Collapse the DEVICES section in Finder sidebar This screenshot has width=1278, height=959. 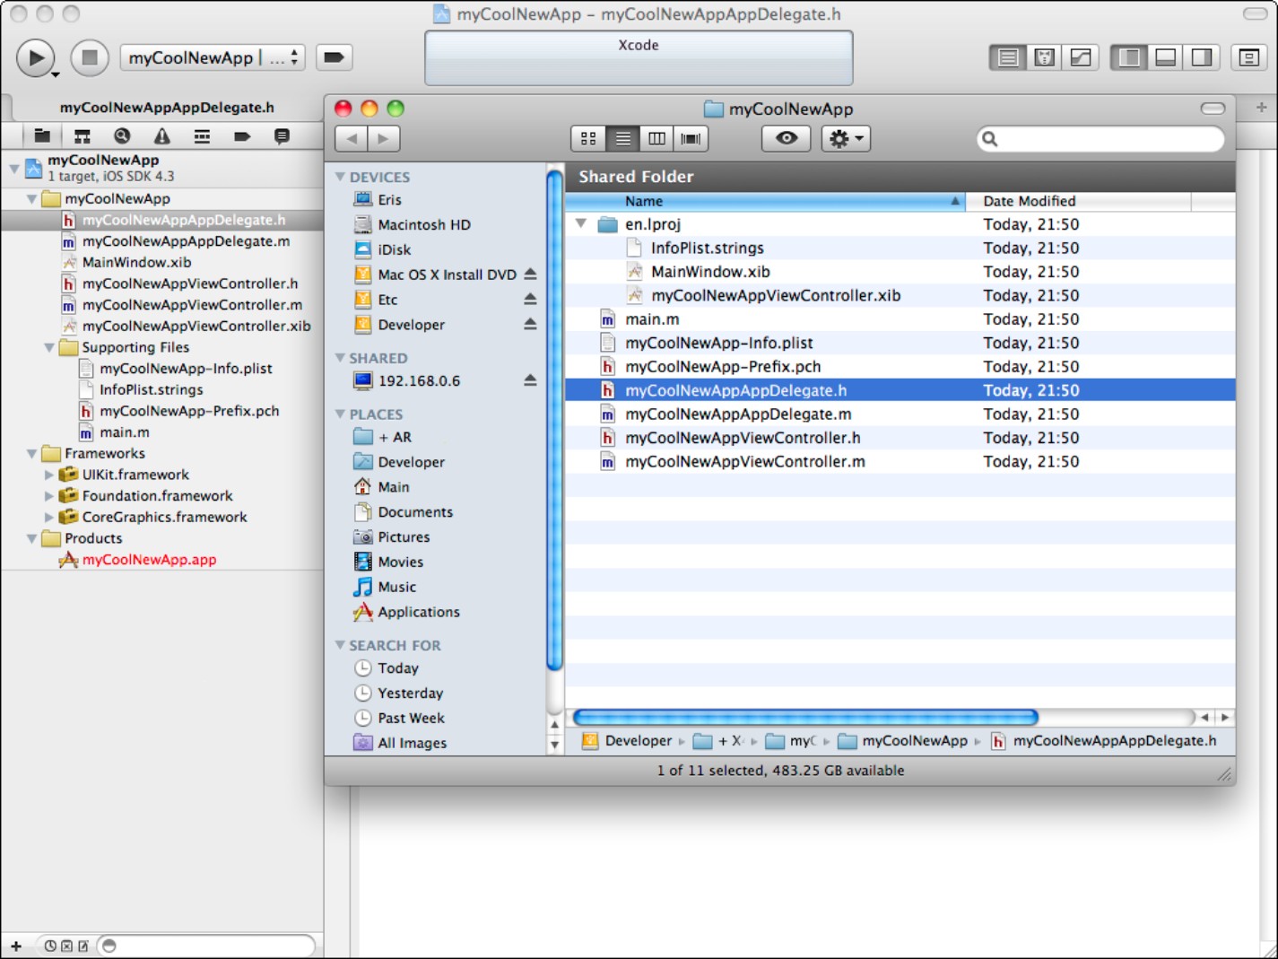(x=340, y=177)
